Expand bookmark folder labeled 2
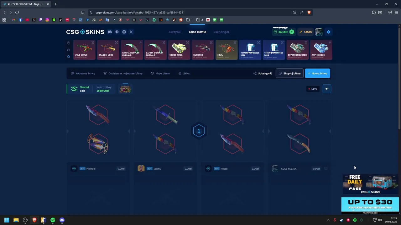Viewport: 401px width, 225px height. point(200,20)
